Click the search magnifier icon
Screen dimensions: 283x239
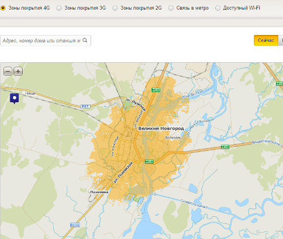(x=85, y=40)
